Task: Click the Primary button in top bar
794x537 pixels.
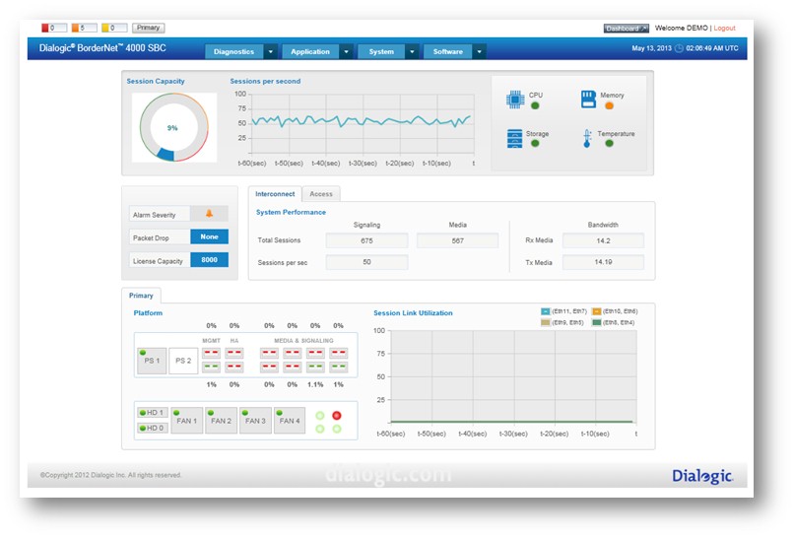Action: click(148, 28)
